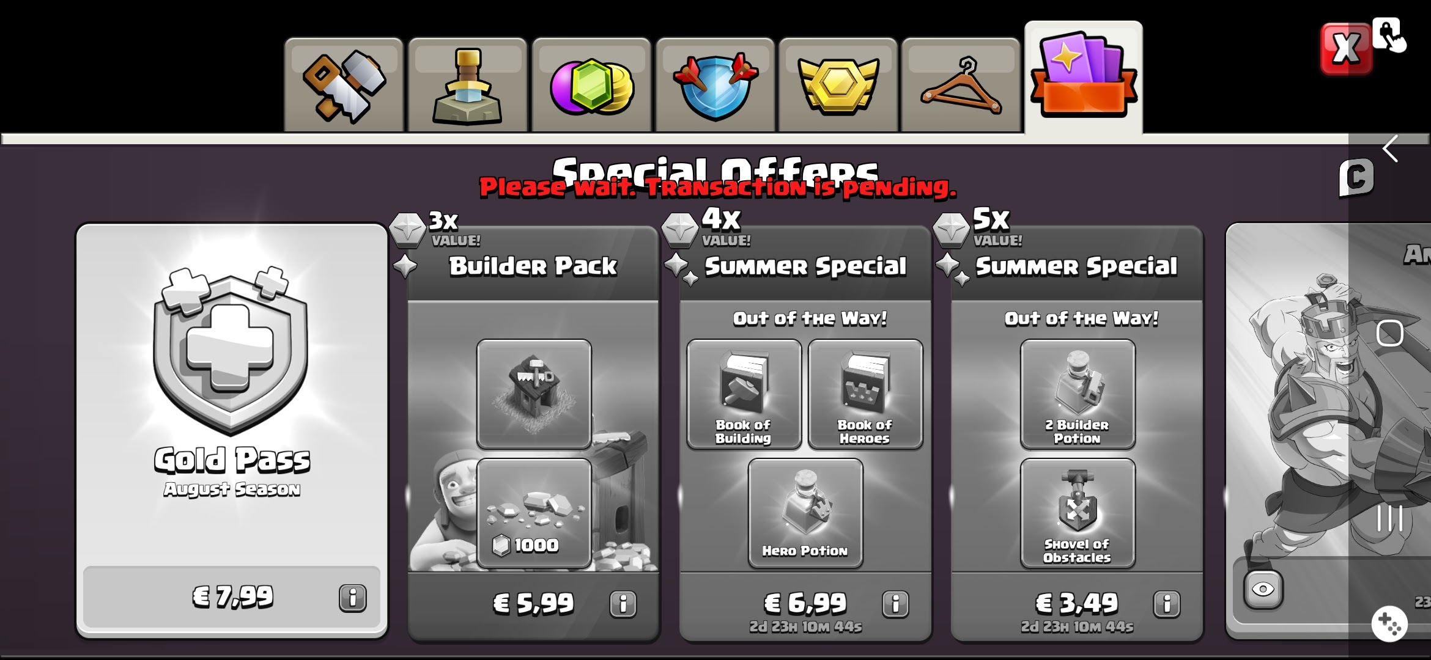
Task: Select the 1000 gems item tile
Action: [x=534, y=513]
